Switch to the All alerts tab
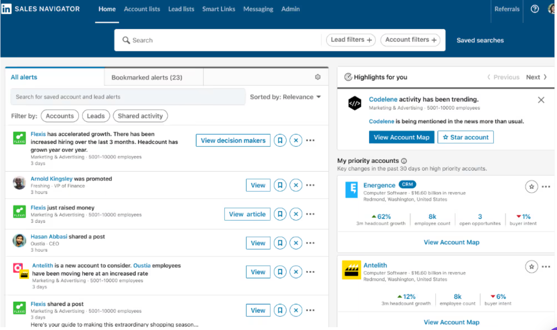 55,77
